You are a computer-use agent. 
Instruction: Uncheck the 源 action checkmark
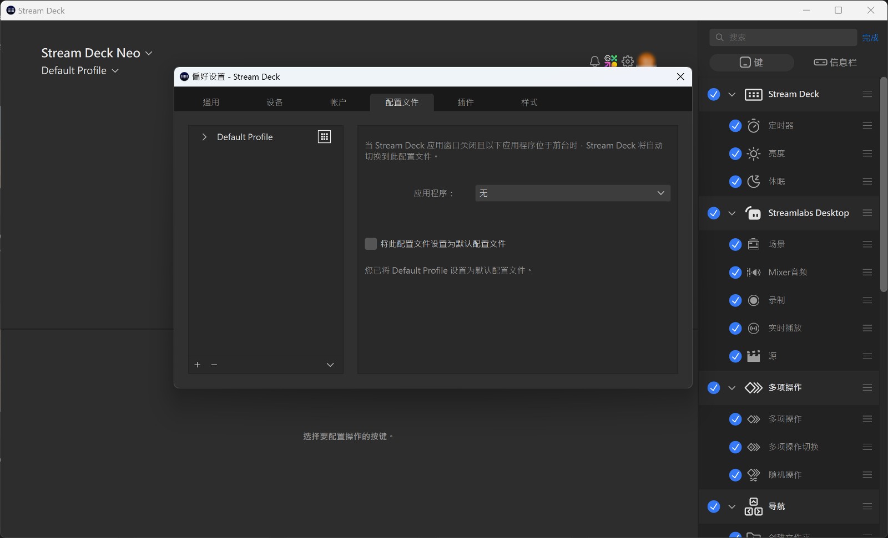point(735,356)
